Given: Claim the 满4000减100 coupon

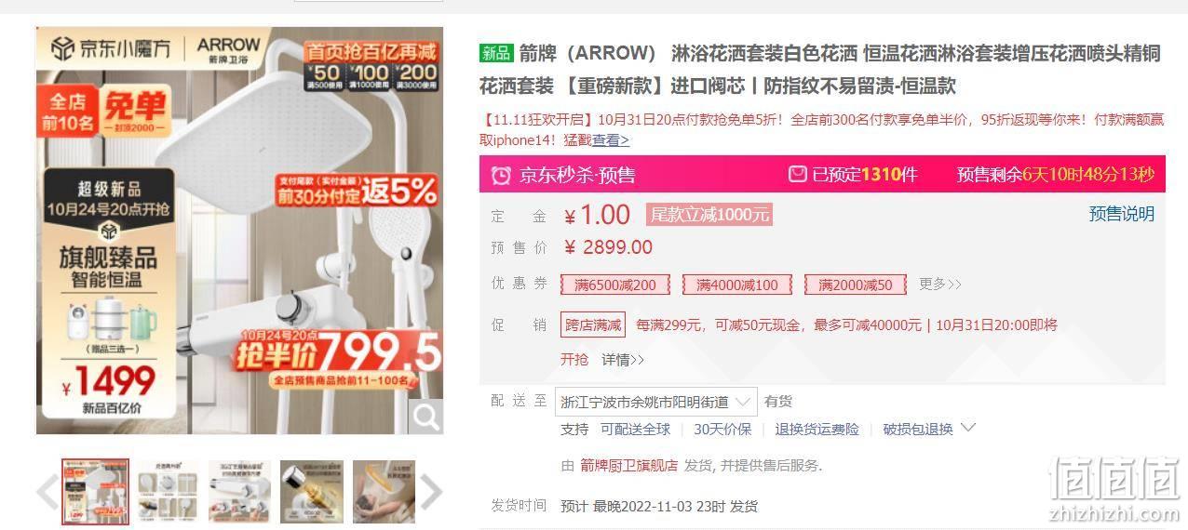Looking at the screenshot, I should coord(737,285).
